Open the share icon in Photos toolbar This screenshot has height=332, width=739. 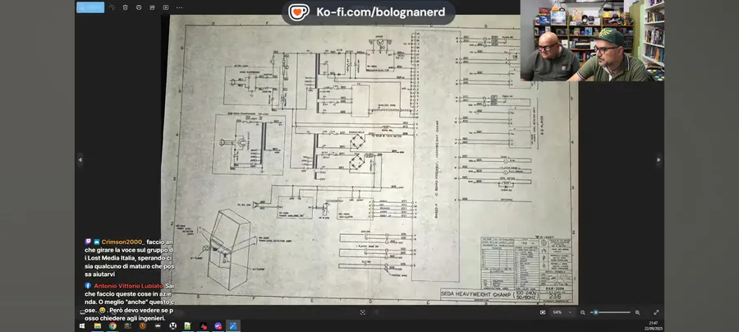152,7
